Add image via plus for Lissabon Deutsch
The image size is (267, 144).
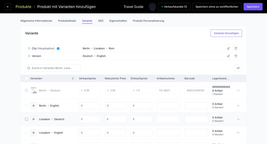click(33, 119)
